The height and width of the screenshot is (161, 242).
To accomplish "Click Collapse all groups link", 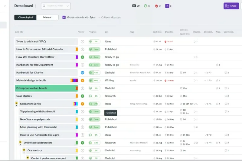I will tap(111, 18).
